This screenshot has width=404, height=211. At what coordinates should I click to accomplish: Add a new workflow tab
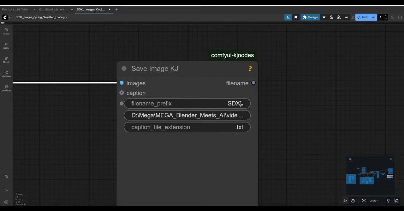[x=117, y=9]
